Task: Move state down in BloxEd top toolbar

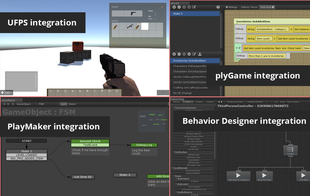Action: [x=189, y=7]
